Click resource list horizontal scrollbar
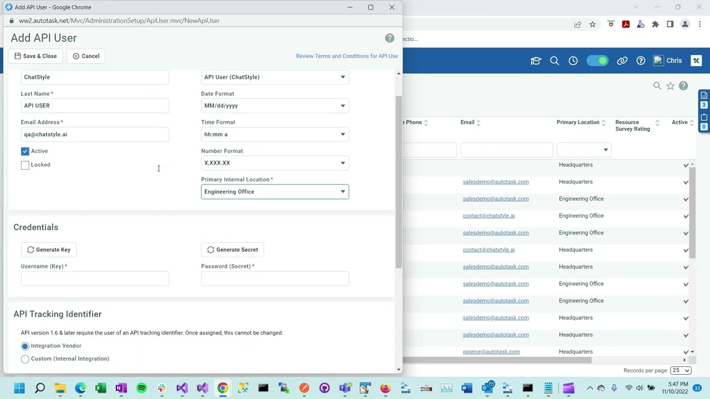The image size is (710, 399). tap(496, 360)
